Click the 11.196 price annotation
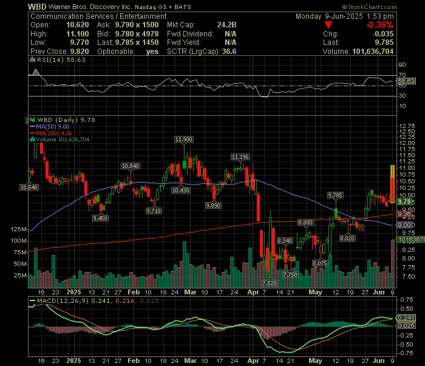425x366 pixels. tap(240, 157)
